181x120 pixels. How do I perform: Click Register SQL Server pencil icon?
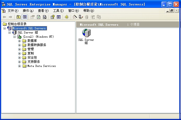81,17
